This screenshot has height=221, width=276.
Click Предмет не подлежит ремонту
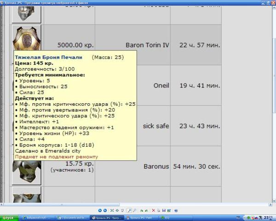[56, 157]
